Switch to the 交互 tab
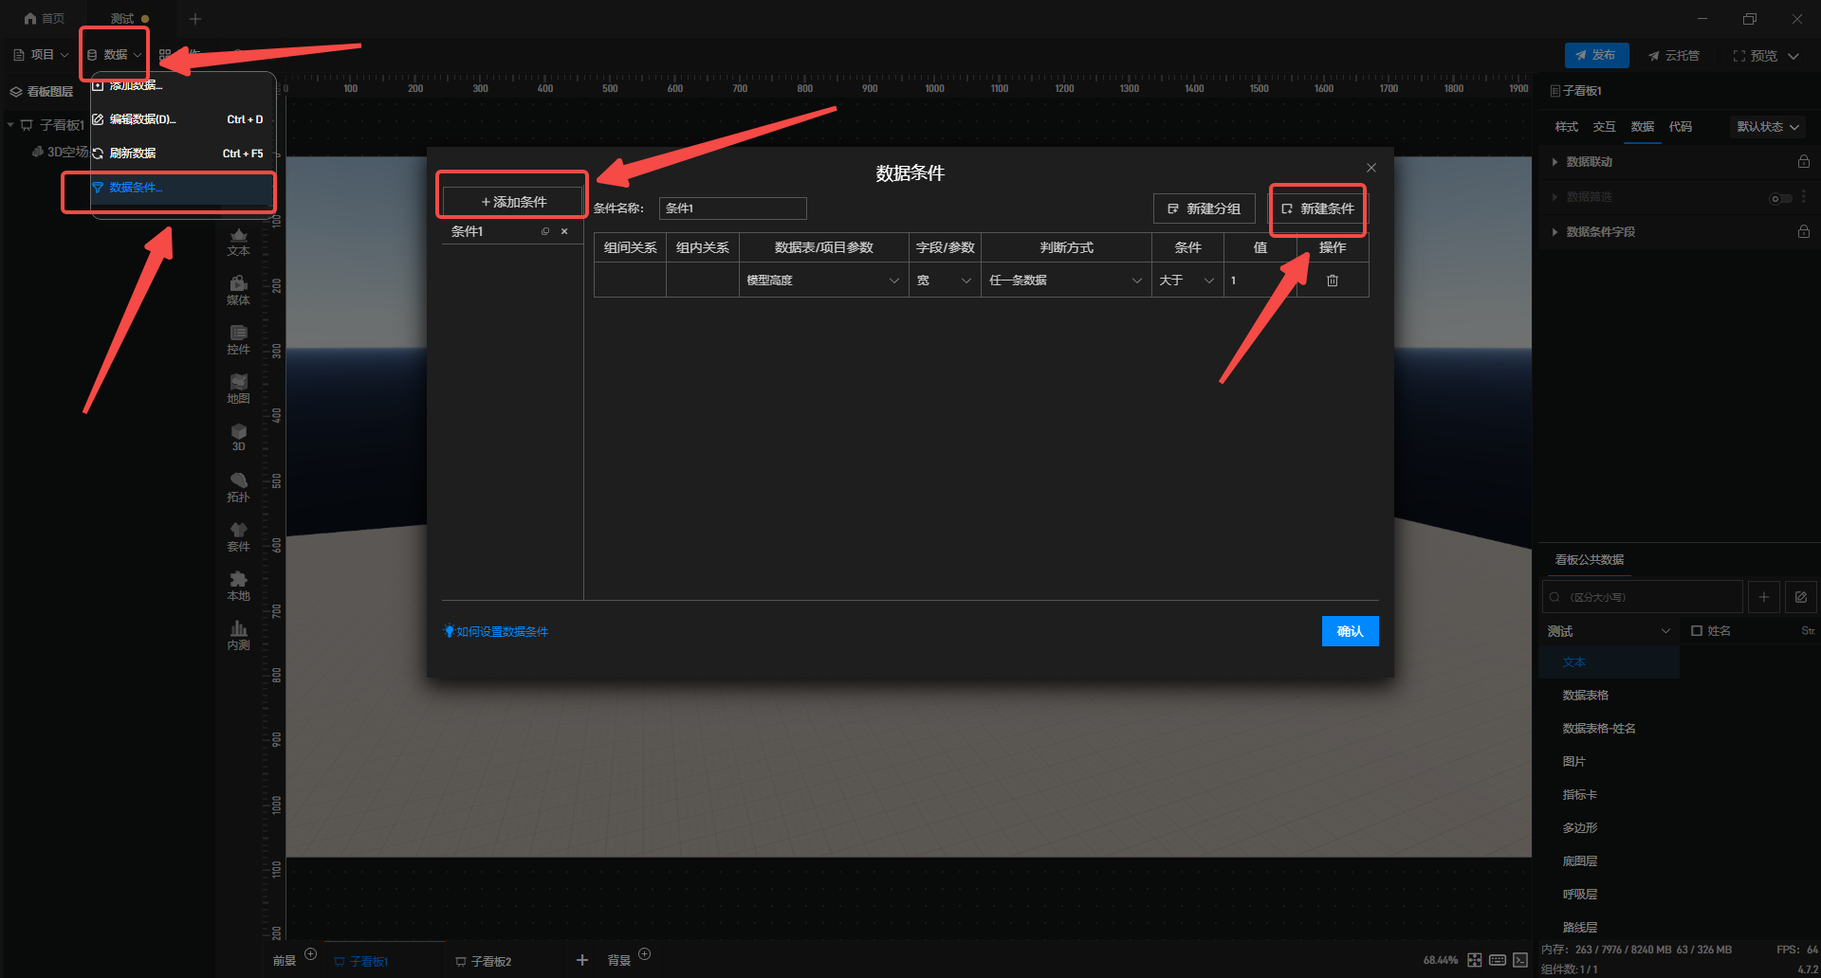 tap(1604, 127)
